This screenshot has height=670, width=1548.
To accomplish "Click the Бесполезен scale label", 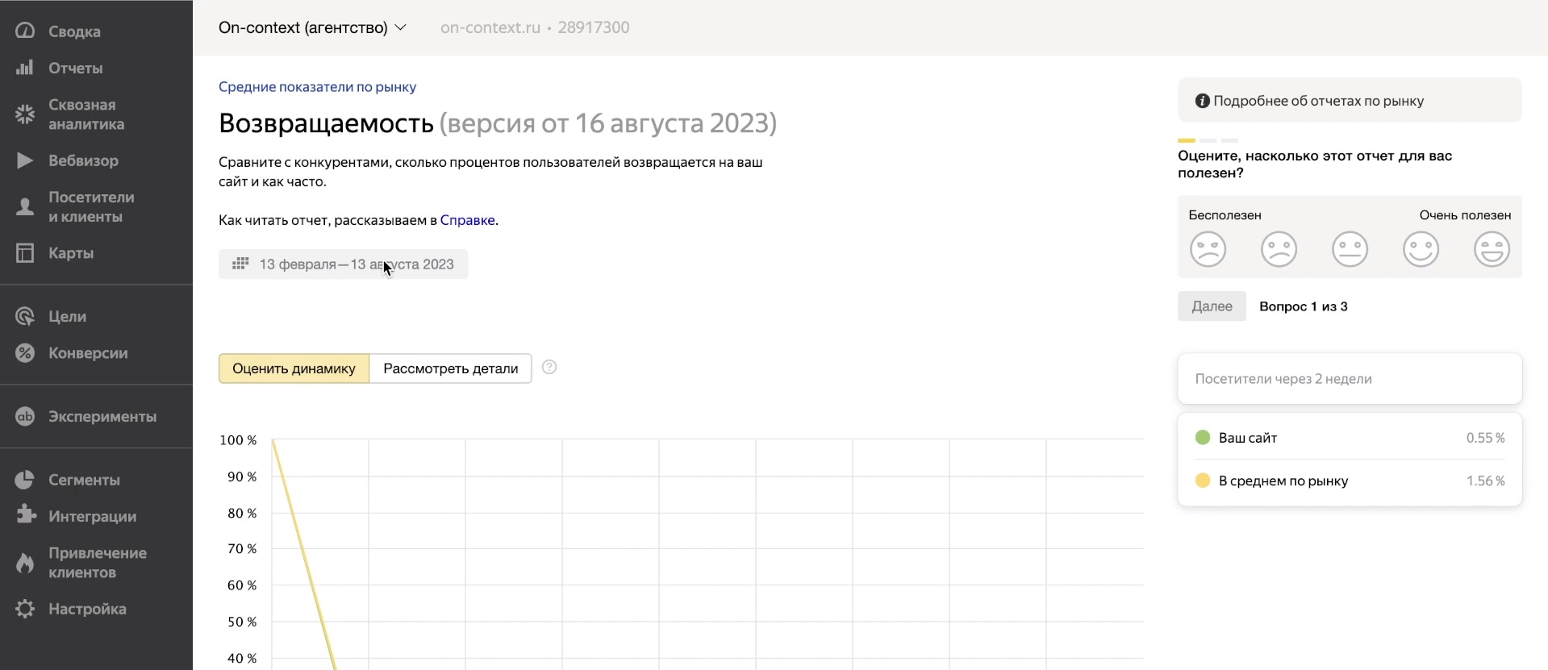I will tap(1225, 215).
